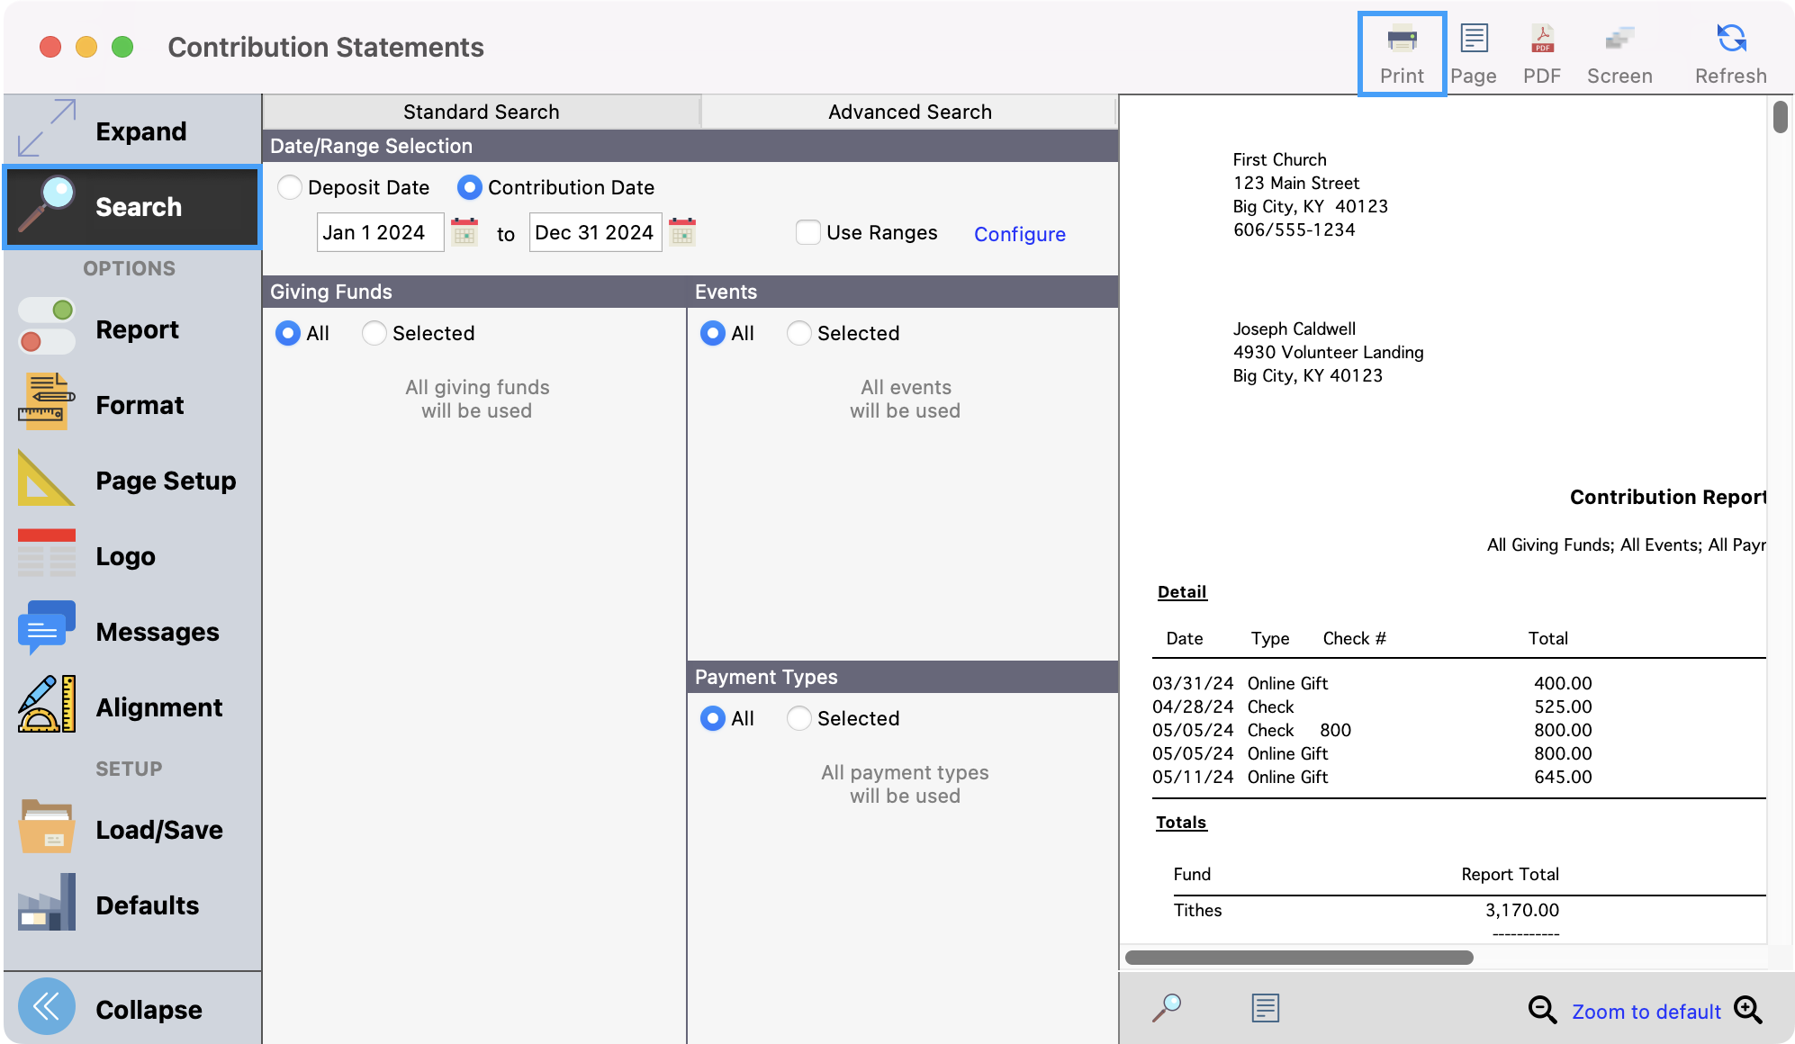The width and height of the screenshot is (1795, 1044).
Task: Open calendar picker for end date
Action: [x=682, y=232]
